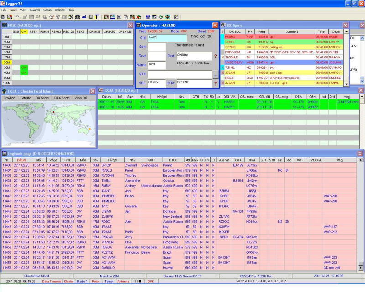Click the Call input field containing TX3A
This screenshot has width=365, height=292.
coord(167,38)
